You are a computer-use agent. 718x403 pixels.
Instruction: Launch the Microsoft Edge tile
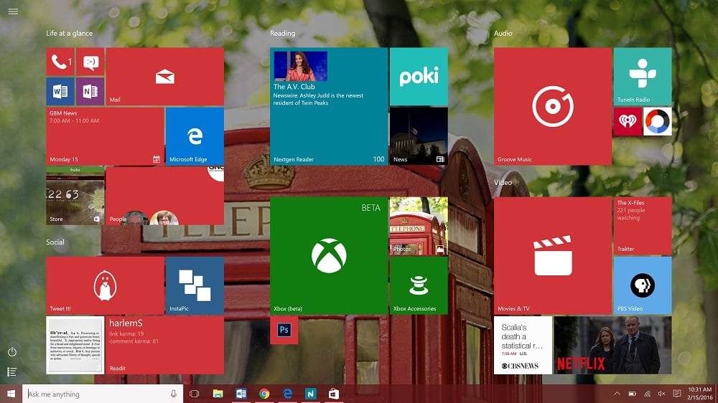195,136
